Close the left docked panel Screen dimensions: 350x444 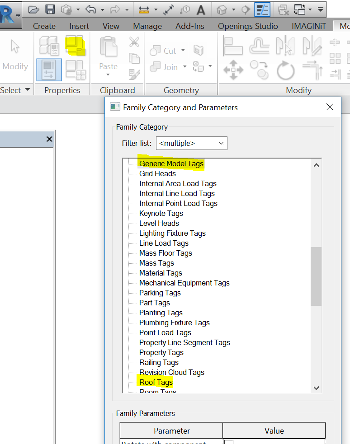click(49, 139)
